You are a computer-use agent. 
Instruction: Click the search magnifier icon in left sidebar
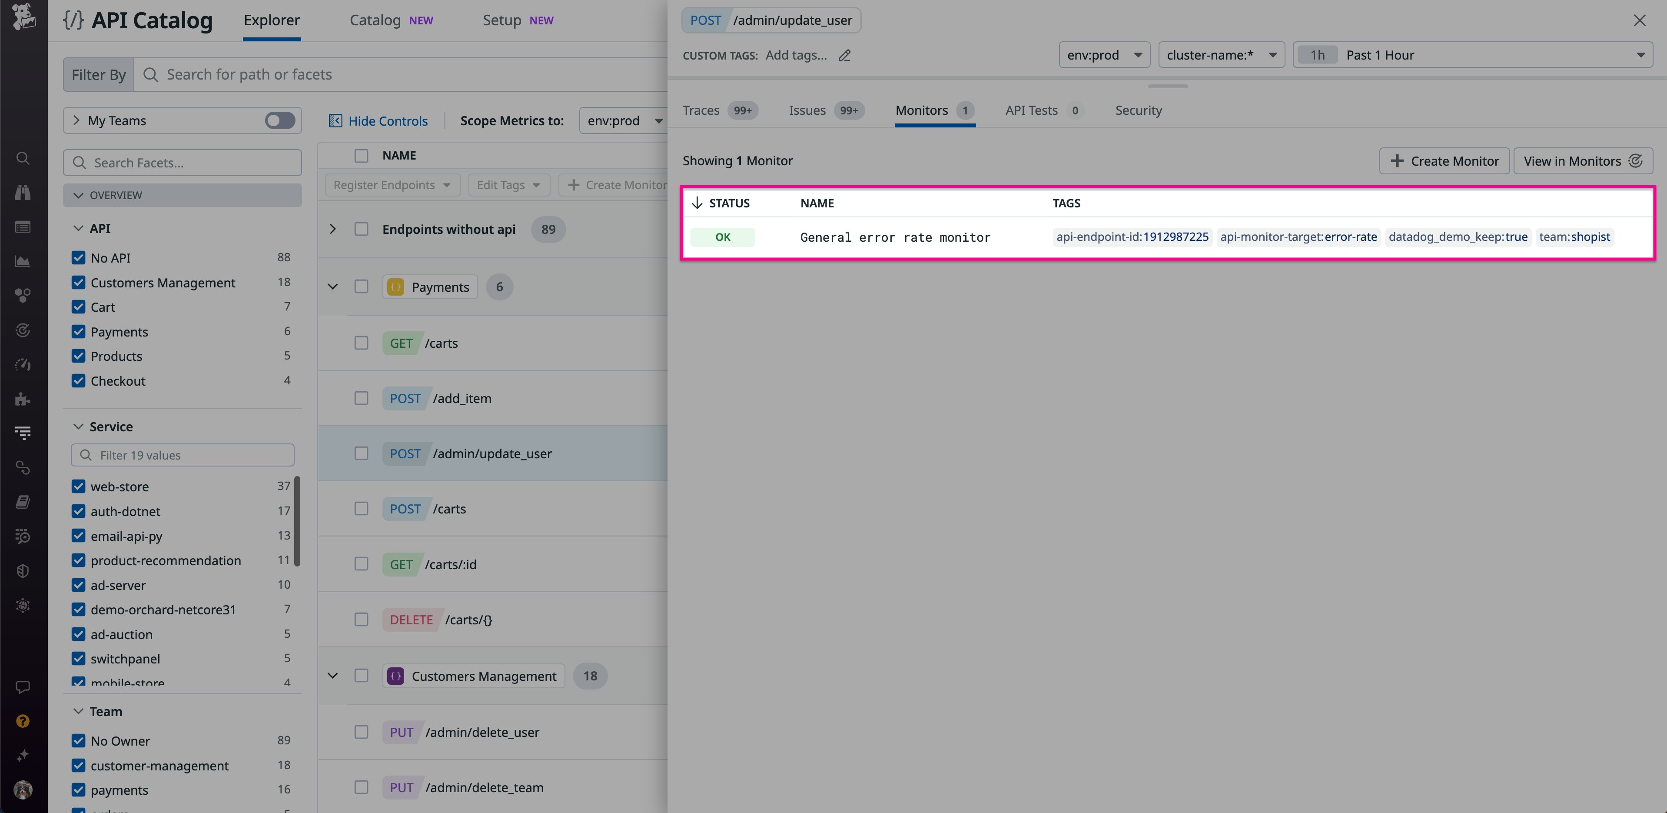click(x=23, y=158)
